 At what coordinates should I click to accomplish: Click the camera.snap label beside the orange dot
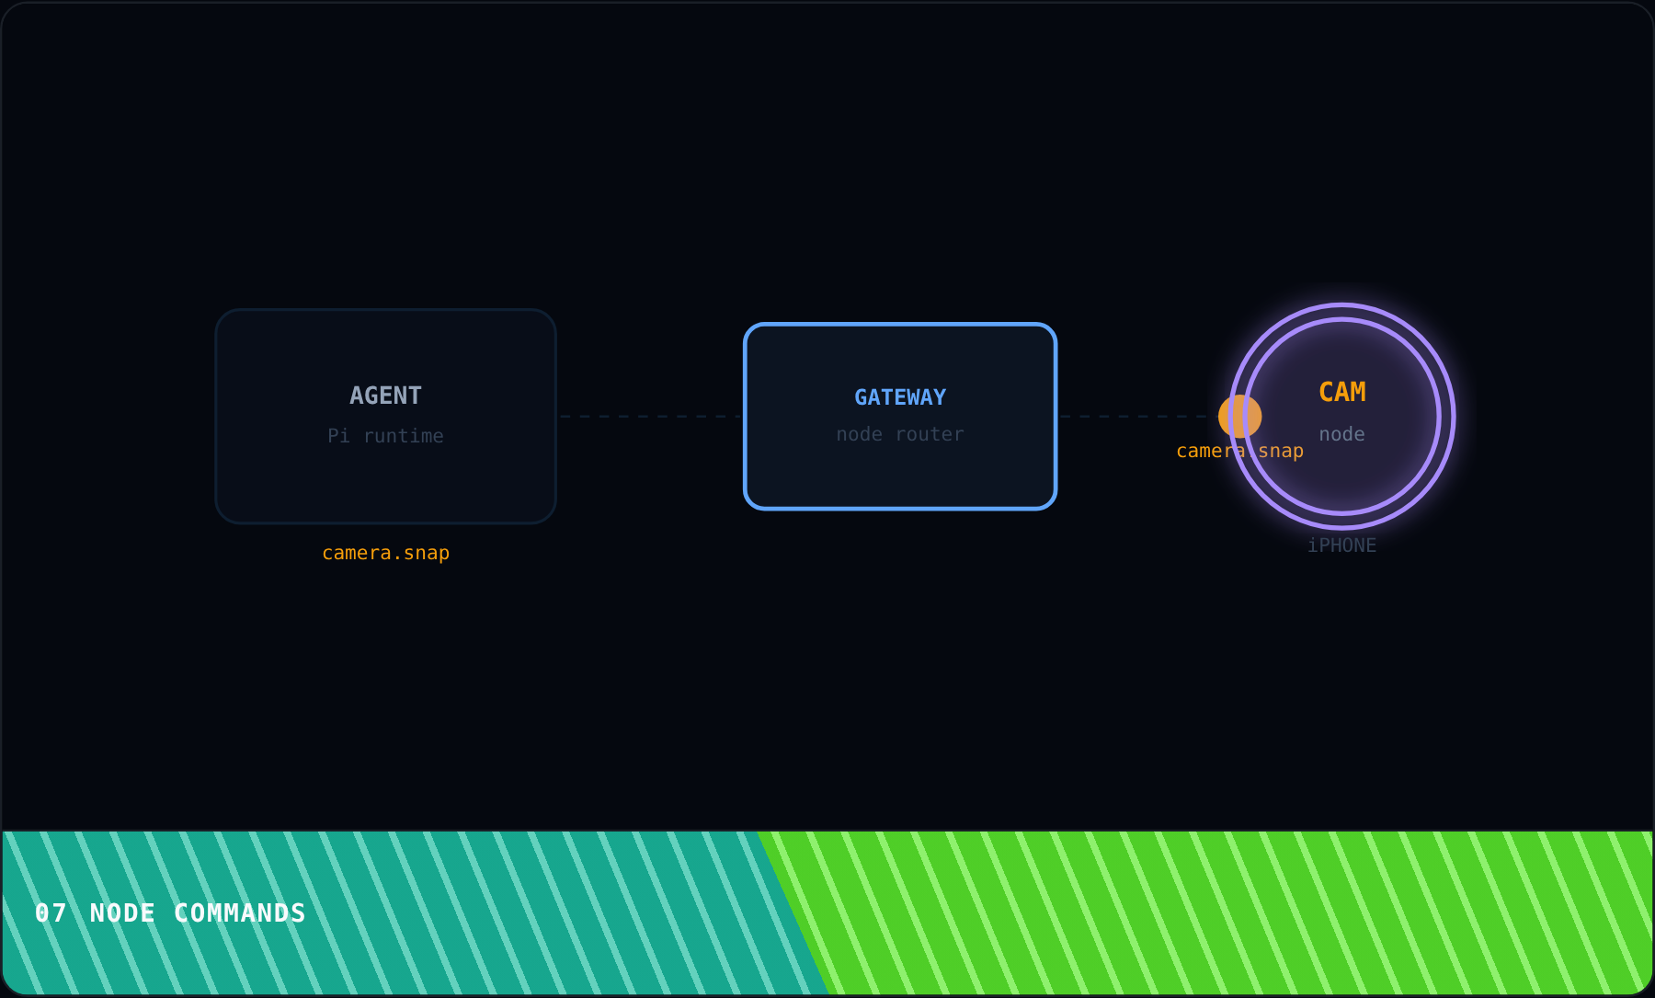coord(1239,451)
